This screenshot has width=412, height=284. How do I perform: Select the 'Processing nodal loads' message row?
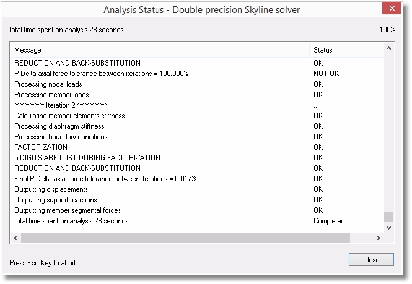pyautogui.click(x=48, y=84)
